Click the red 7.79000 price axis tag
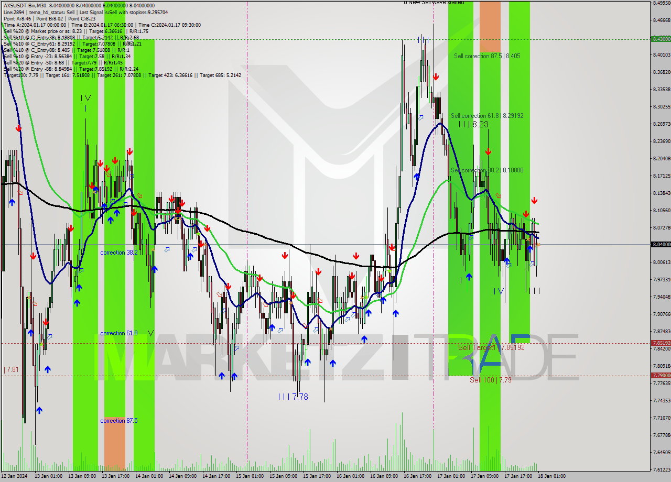671x482 pixels. (660, 375)
